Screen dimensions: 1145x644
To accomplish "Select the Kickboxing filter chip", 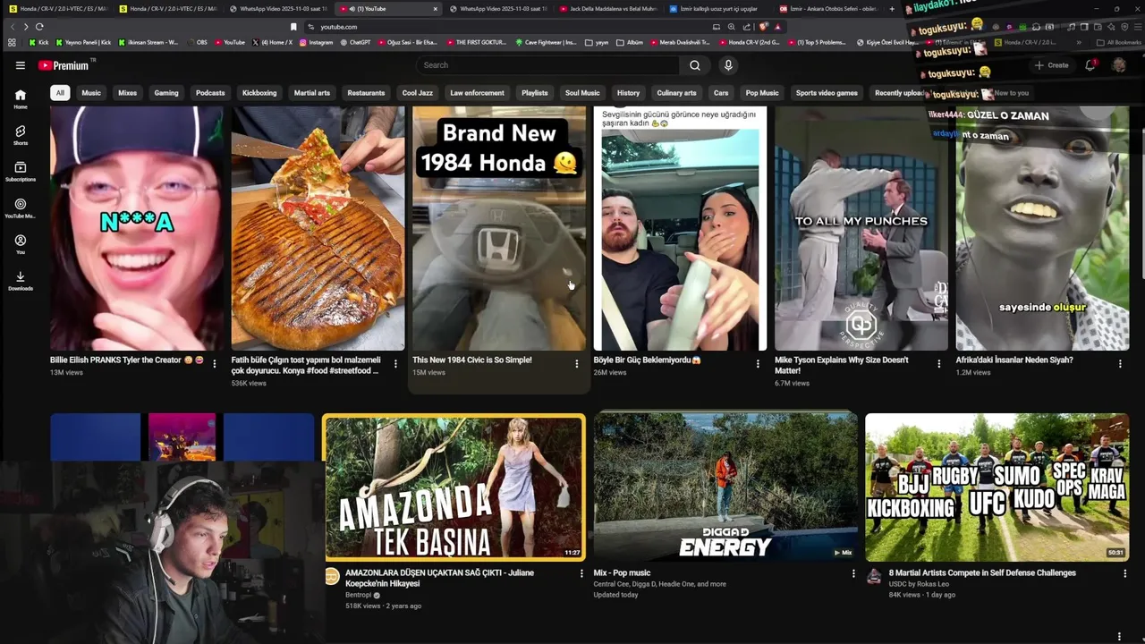I will pos(259,93).
